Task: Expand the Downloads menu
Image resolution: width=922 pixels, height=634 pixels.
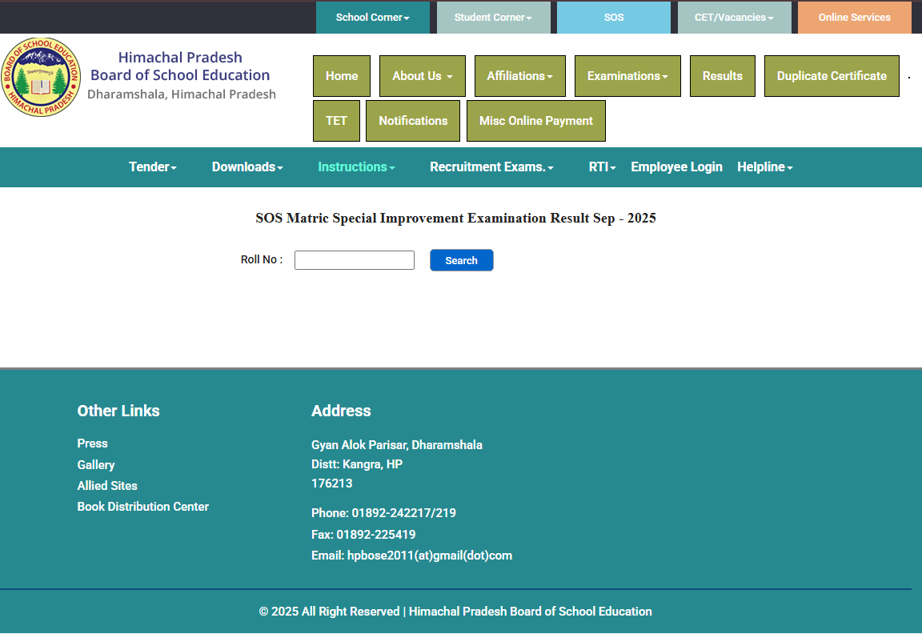Action: [x=247, y=167]
